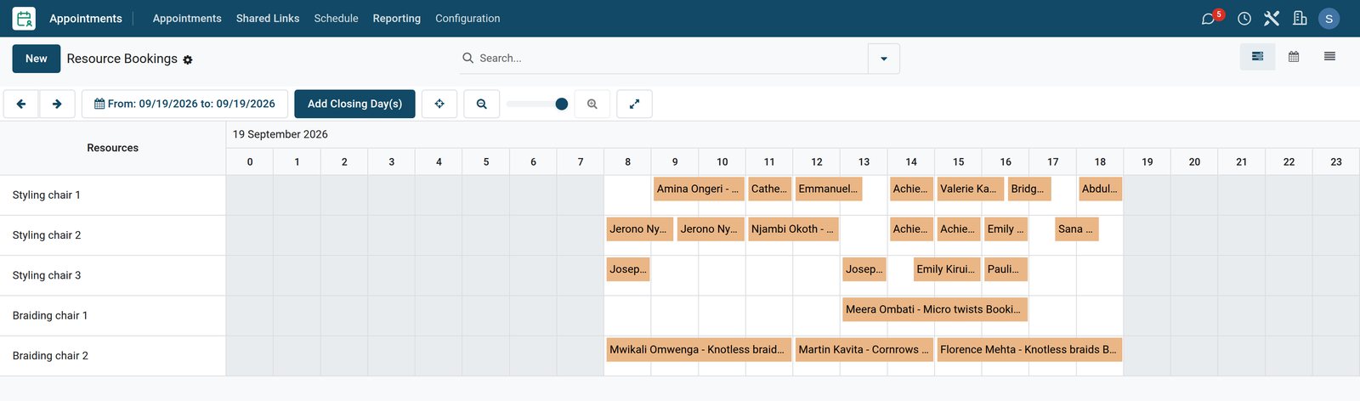Switch to the list view icon
This screenshot has width=1360, height=401.
(x=1329, y=57)
